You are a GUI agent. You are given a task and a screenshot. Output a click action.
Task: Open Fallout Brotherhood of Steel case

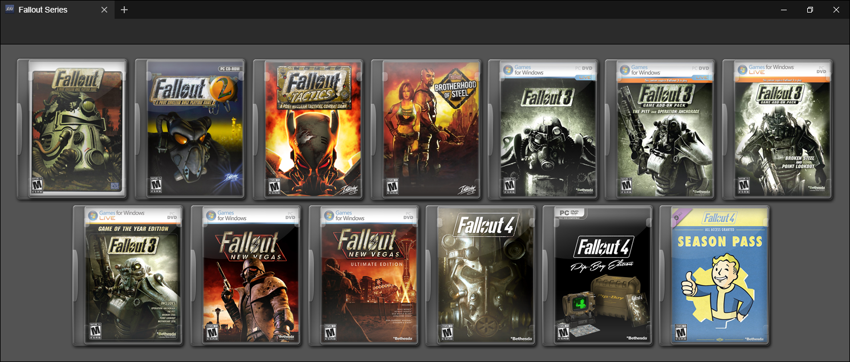[426, 129]
